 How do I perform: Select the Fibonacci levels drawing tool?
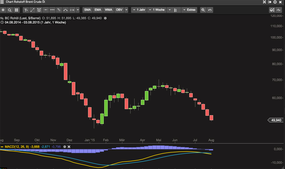click(39, 10)
